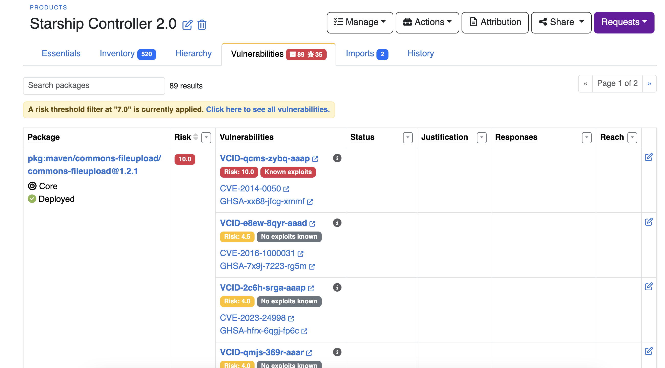Edit analysis for VCID-e8ew-8qyr-aaad row
Image resolution: width=665 pixels, height=368 pixels.
648,222
